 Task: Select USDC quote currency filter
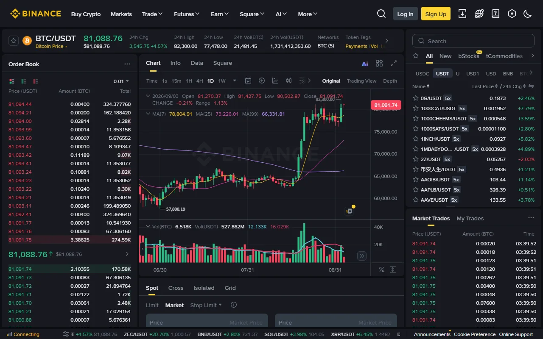[x=423, y=74]
